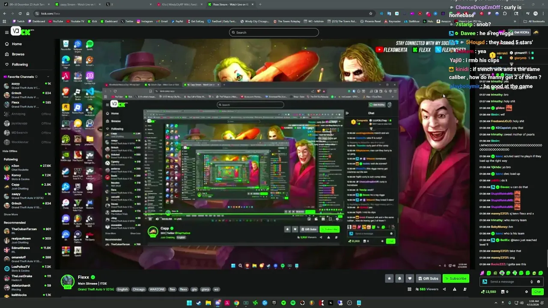Click the green Chat send button

coord(537,292)
